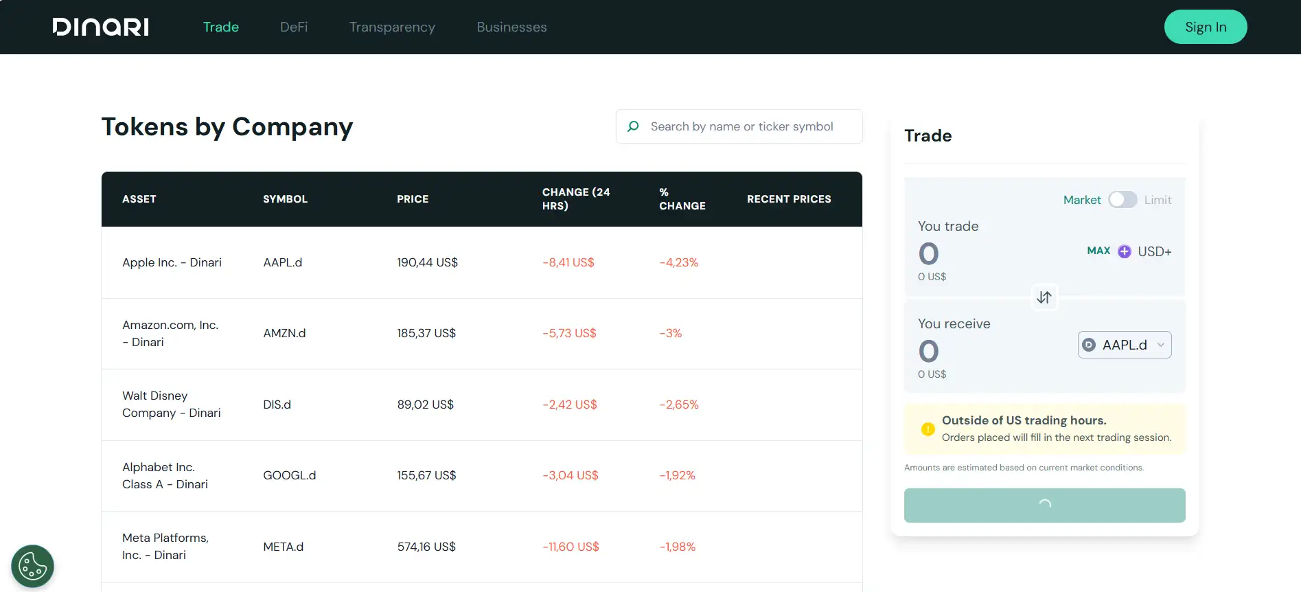Open the Businesses menu item

click(x=511, y=27)
